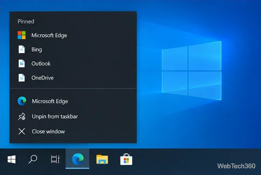Click the X icon beside Close window

tap(22, 132)
